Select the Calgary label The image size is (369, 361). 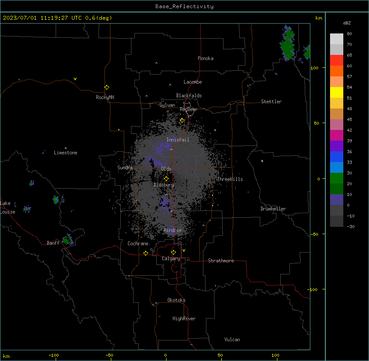(171, 259)
